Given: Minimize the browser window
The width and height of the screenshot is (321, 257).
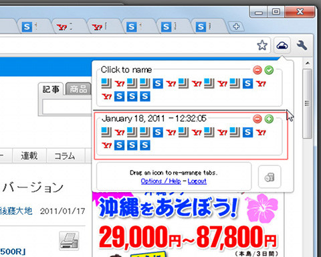Looking at the screenshot, I should coord(259,12).
